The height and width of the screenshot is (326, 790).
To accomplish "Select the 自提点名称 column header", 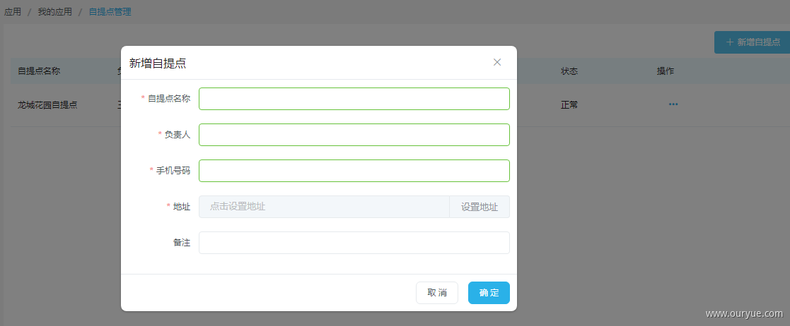I will (39, 71).
